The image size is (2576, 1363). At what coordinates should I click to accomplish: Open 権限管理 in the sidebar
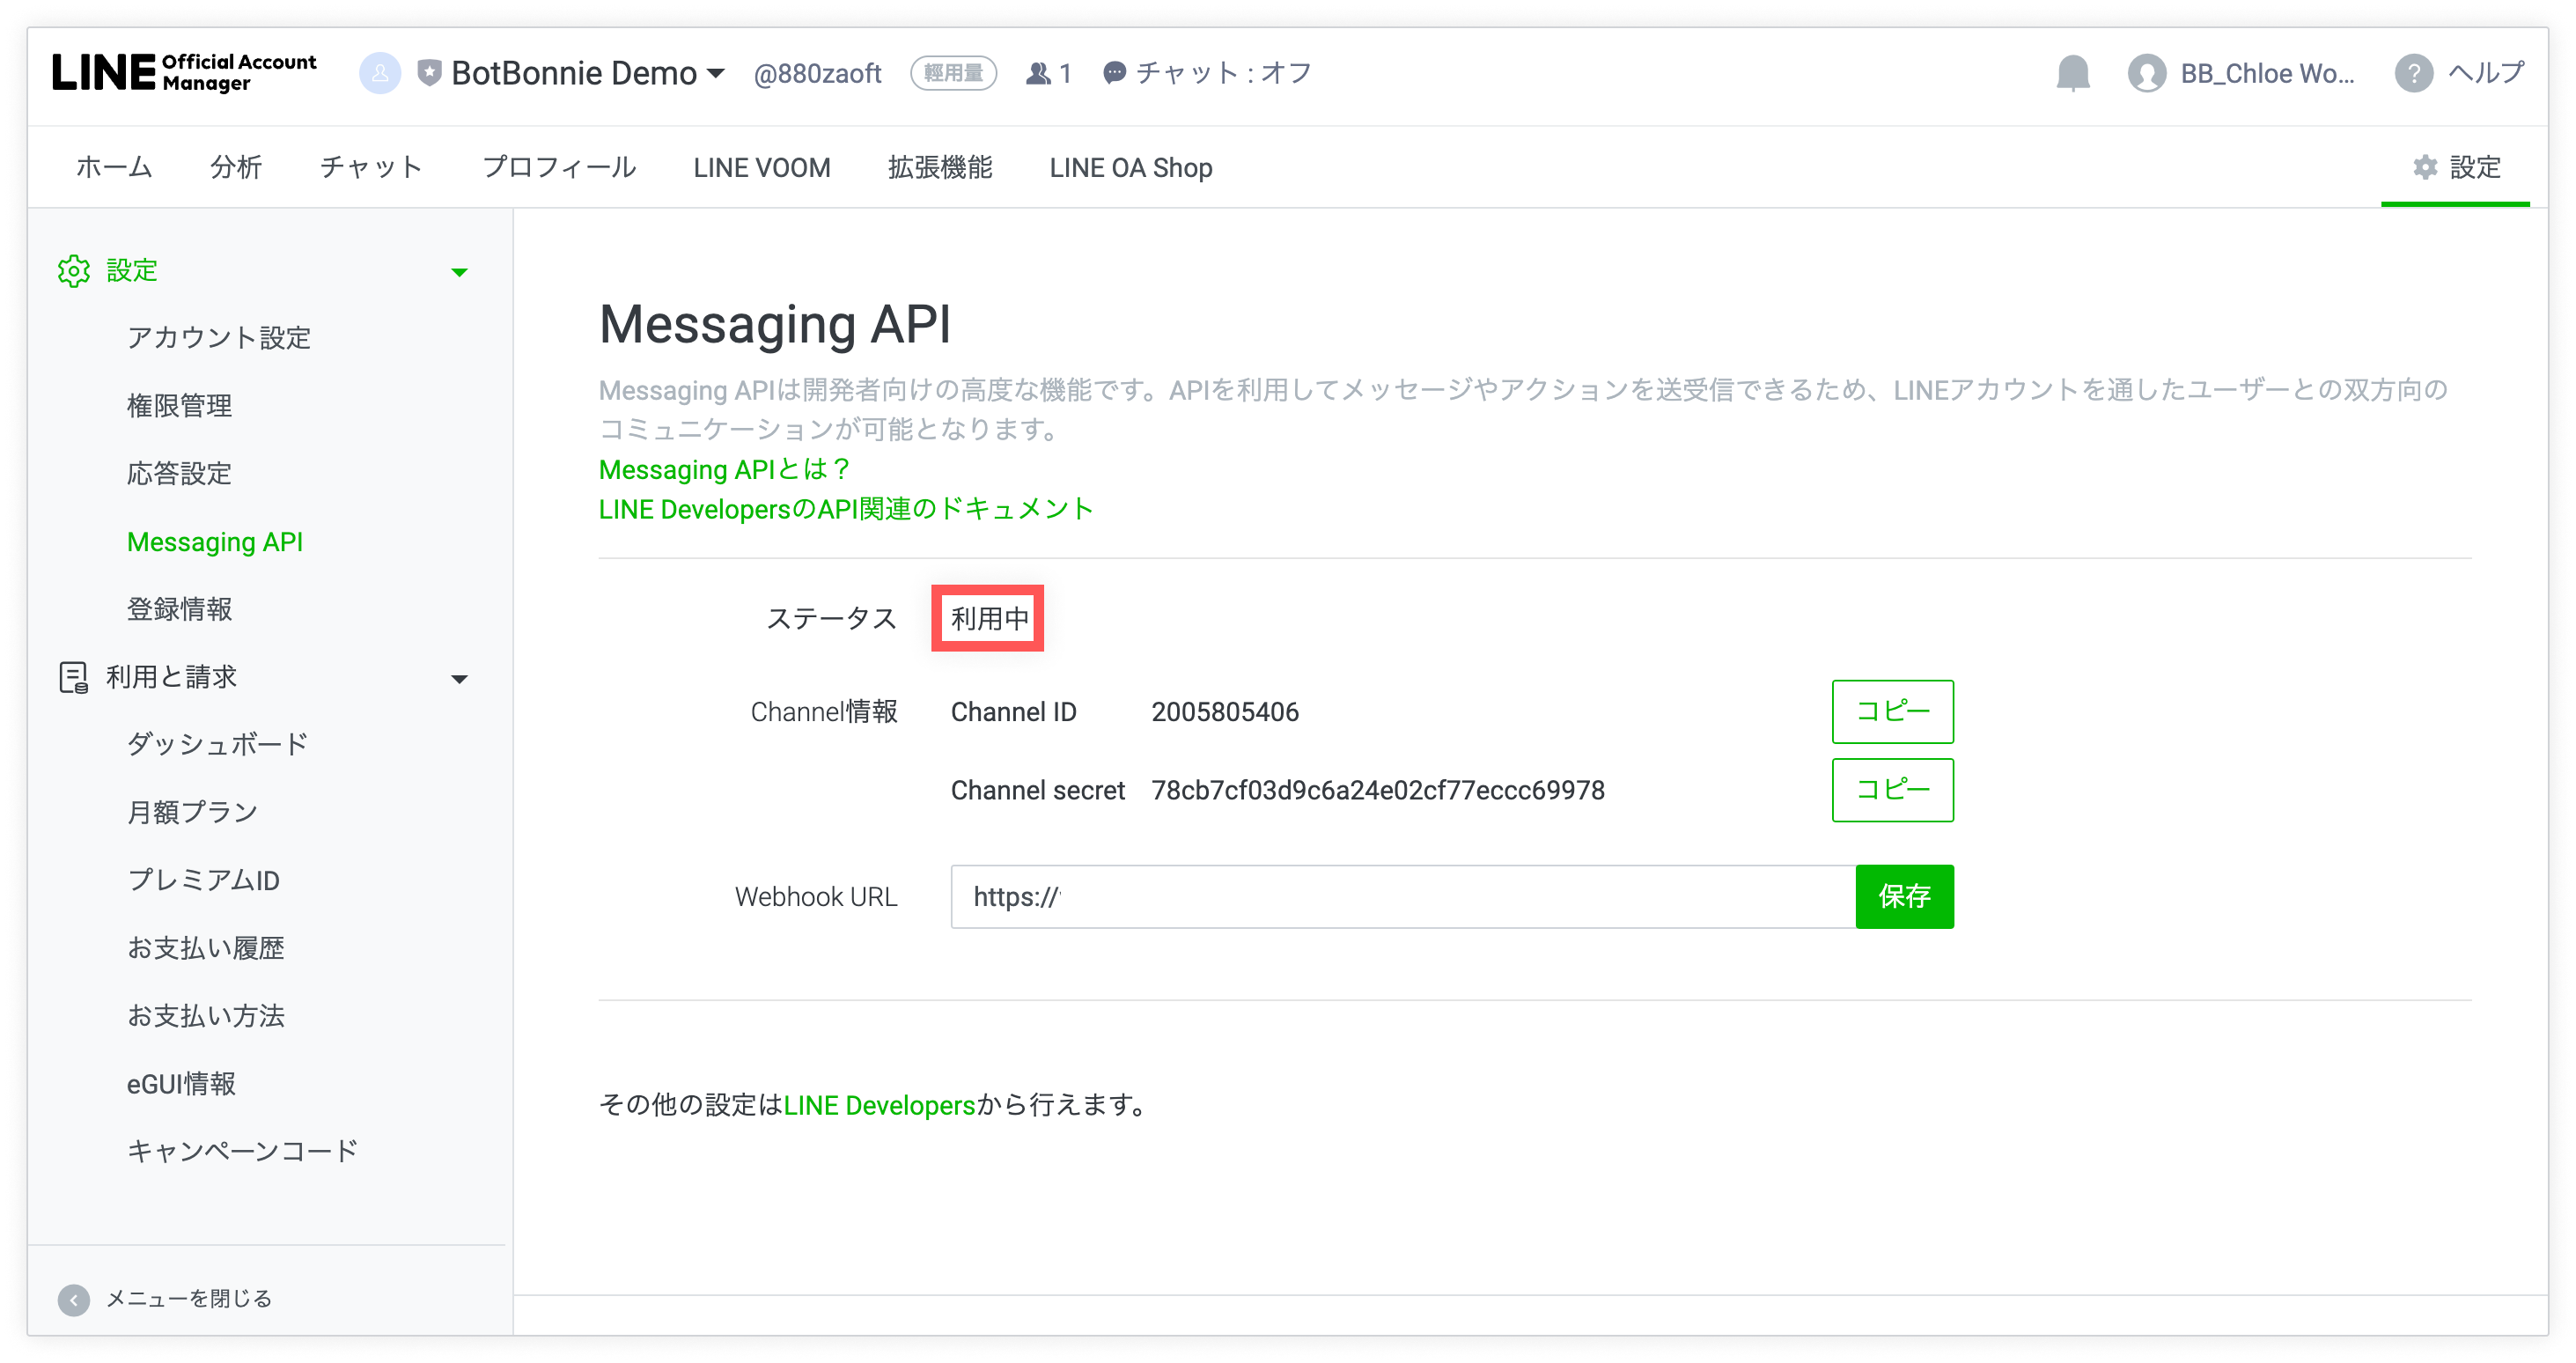179,405
